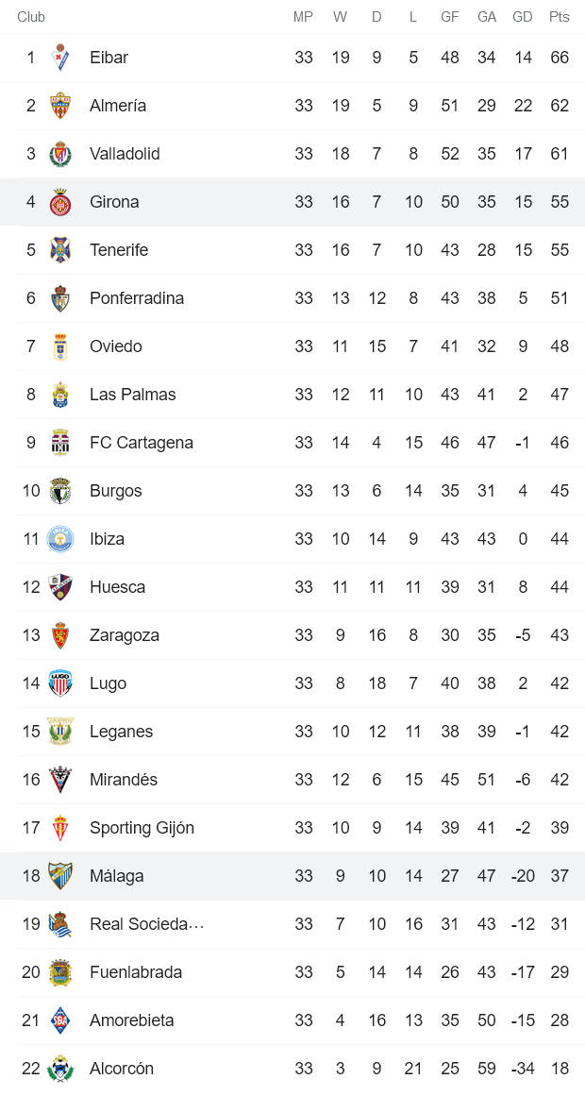Select the Málaga club badge
This screenshot has height=1096, width=585.
(59, 876)
